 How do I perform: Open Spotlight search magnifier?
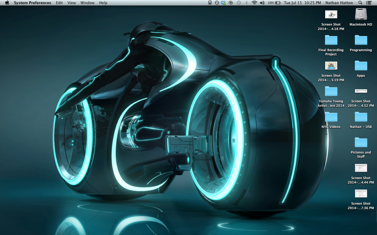coord(360,3)
